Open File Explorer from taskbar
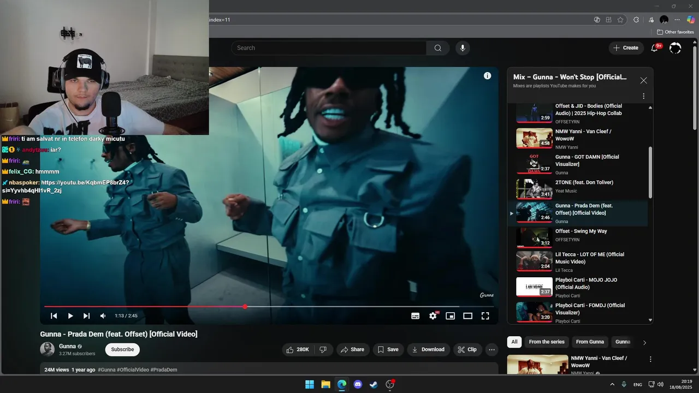Viewport: 699px width, 393px height. click(325, 384)
